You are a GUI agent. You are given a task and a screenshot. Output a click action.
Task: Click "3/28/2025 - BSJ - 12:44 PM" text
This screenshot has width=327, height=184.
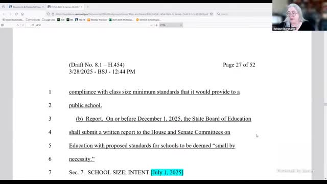coord(102,72)
